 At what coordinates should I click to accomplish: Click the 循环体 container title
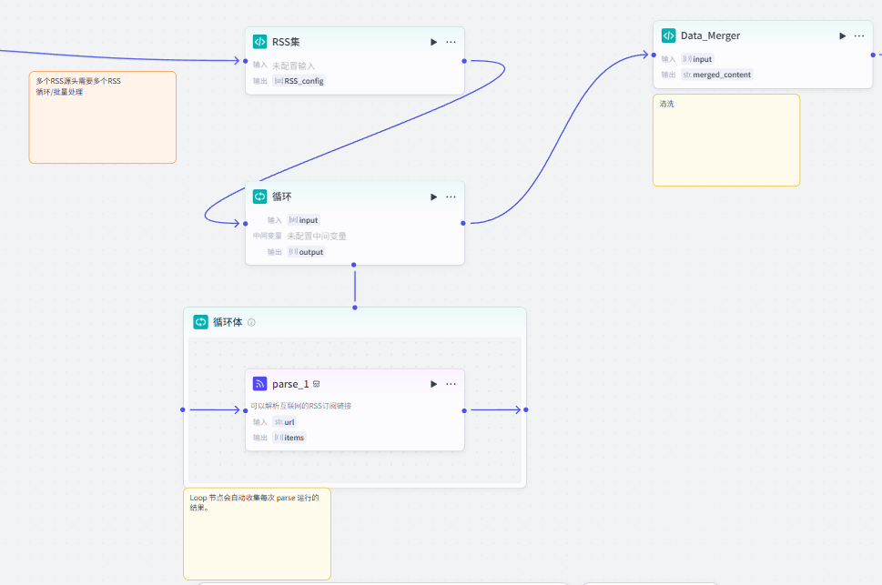(x=228, y=322)
